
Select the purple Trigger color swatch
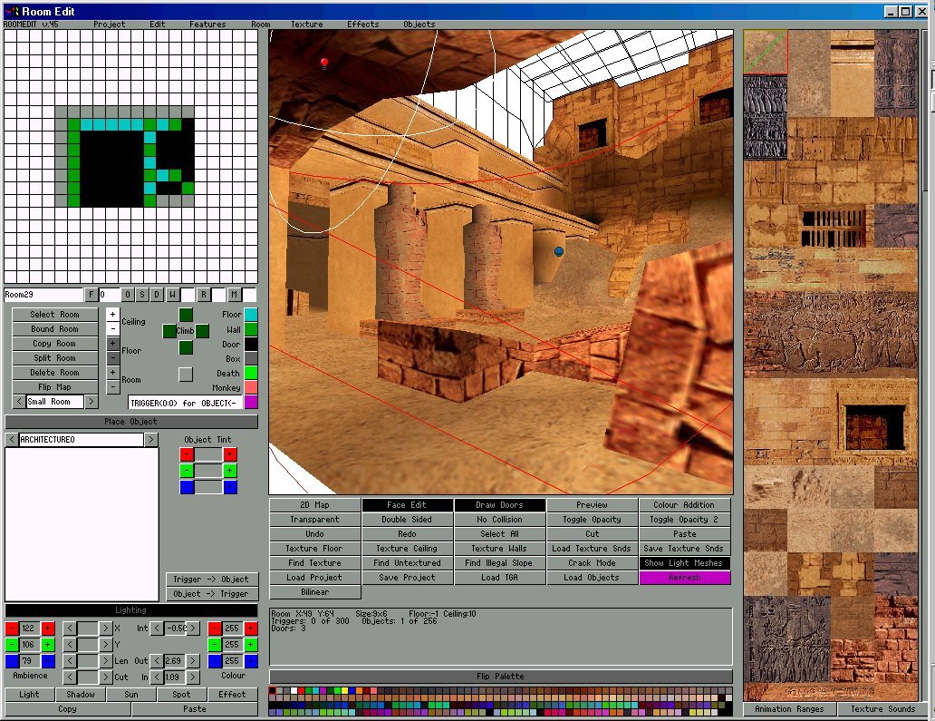(x=251, y=402)
